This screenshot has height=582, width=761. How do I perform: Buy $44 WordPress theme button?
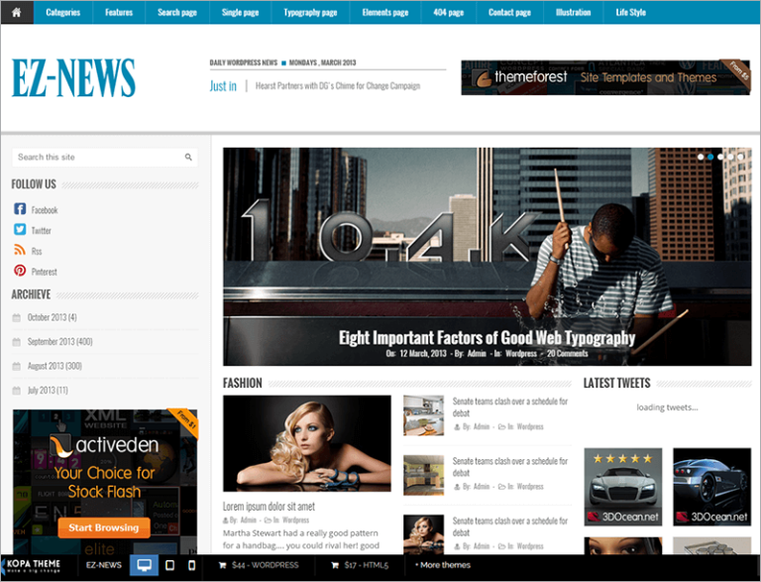259,565
